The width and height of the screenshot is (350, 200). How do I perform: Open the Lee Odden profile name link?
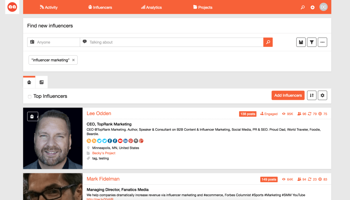point(99,113)
